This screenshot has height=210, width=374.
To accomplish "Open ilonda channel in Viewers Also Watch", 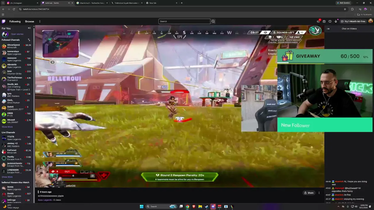I will 17,188.
